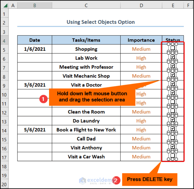Click Medium importance for Clean the Room
194x189 pixels.
(141, 112)
